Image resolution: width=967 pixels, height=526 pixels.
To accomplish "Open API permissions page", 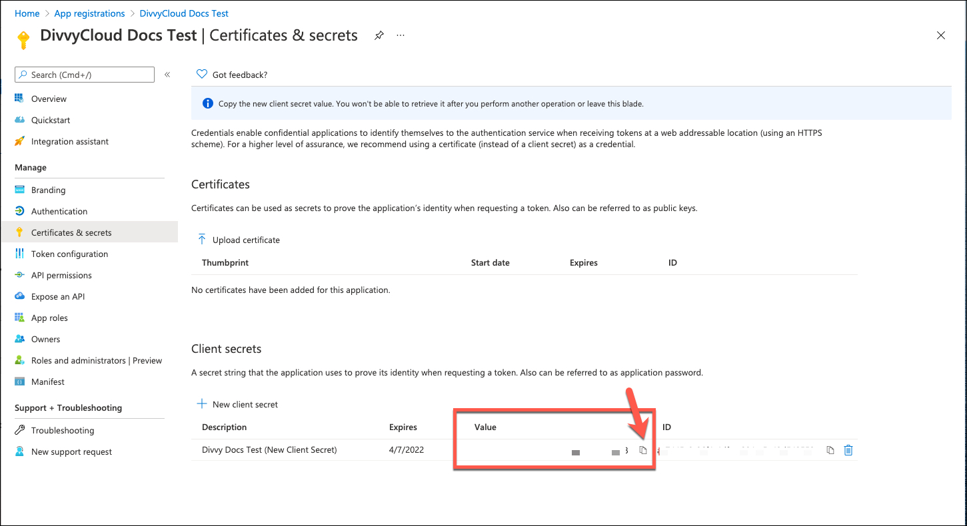I will tap(61, 275).
